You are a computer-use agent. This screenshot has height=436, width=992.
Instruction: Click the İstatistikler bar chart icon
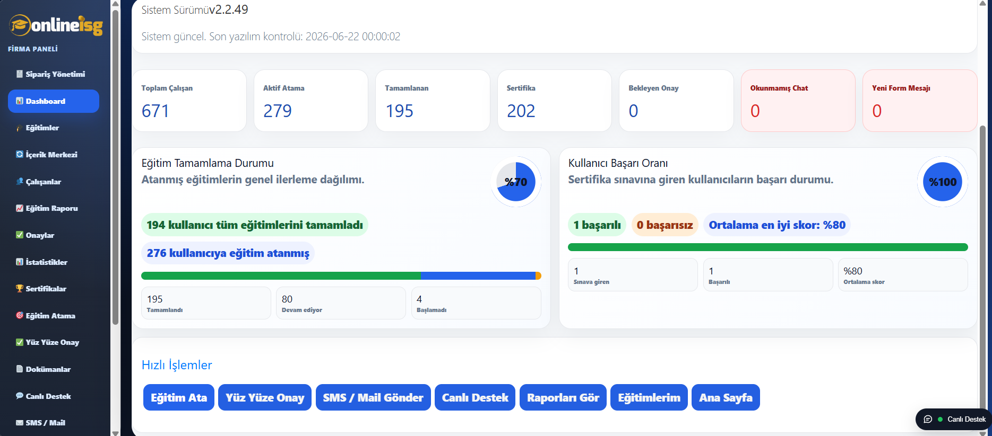click(20, 262)
